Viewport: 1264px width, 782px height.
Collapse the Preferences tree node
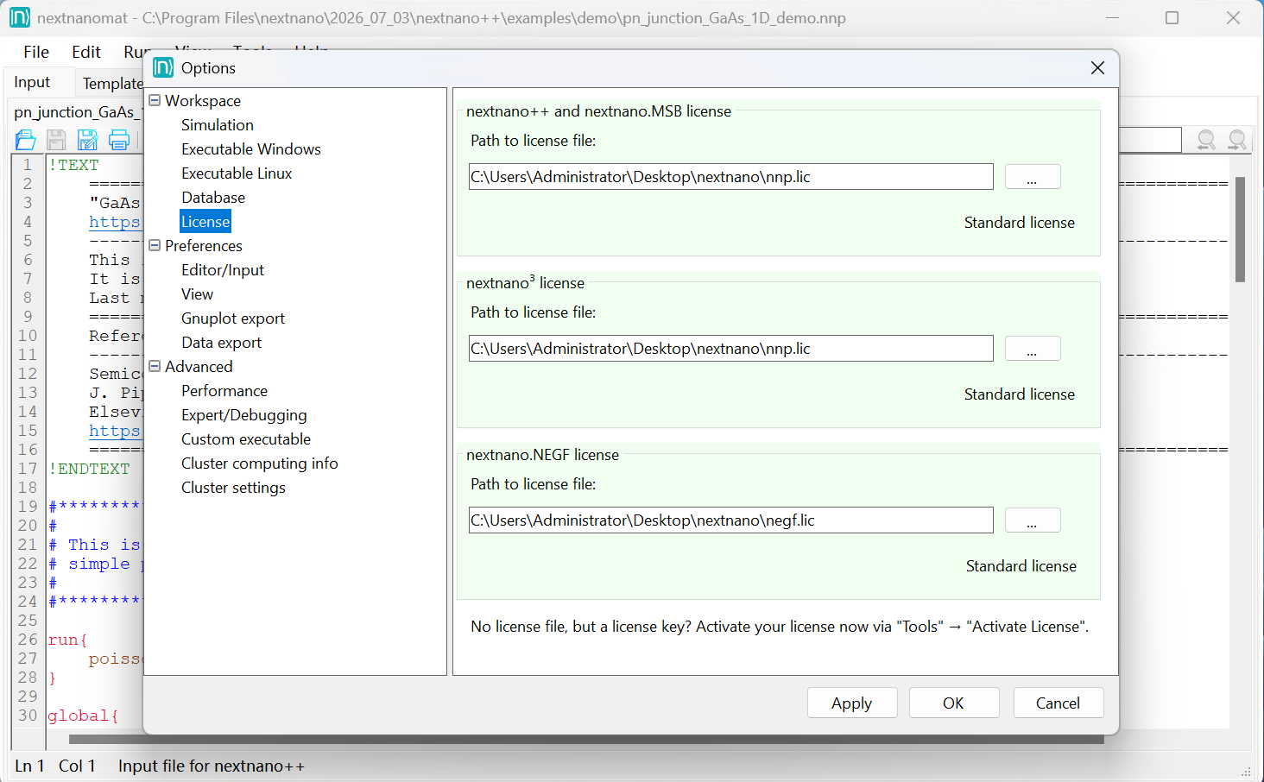(155, 245)
